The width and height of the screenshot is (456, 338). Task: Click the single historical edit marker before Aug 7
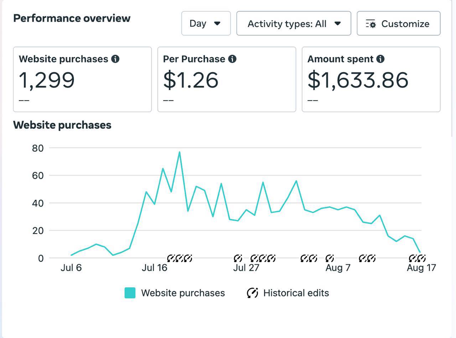[x=330, y=258]
